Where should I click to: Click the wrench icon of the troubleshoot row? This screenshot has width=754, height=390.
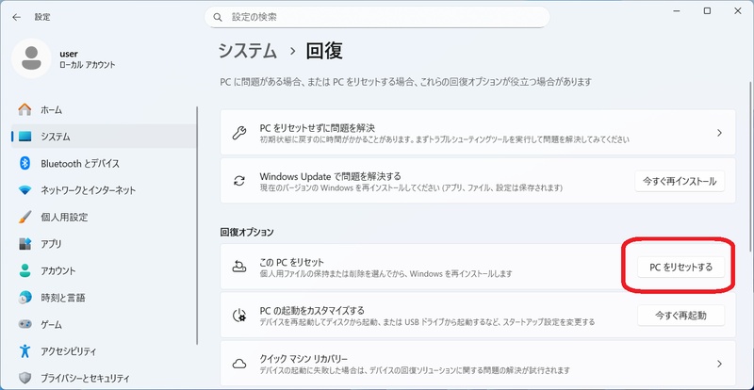239,133
